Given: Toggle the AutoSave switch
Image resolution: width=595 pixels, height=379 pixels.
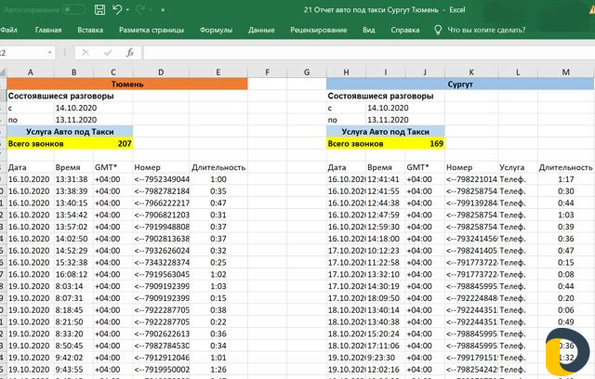Looking at the screenshot, I should tap(74, 10).
